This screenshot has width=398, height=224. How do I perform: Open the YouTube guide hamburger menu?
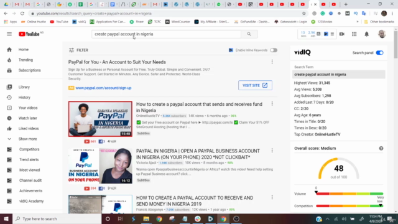[9, 34]
